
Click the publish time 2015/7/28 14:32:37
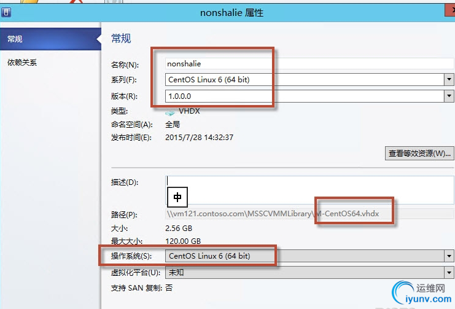point(199,138)
